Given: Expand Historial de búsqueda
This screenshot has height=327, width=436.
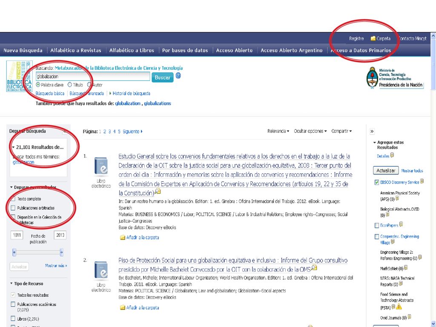Looking at the screenshot, I should [x=130, y=93].
